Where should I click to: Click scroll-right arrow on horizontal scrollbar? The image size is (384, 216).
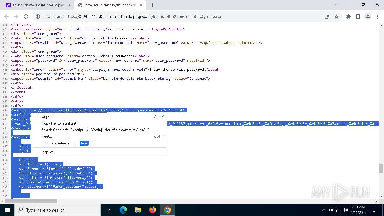click(376, 201)
